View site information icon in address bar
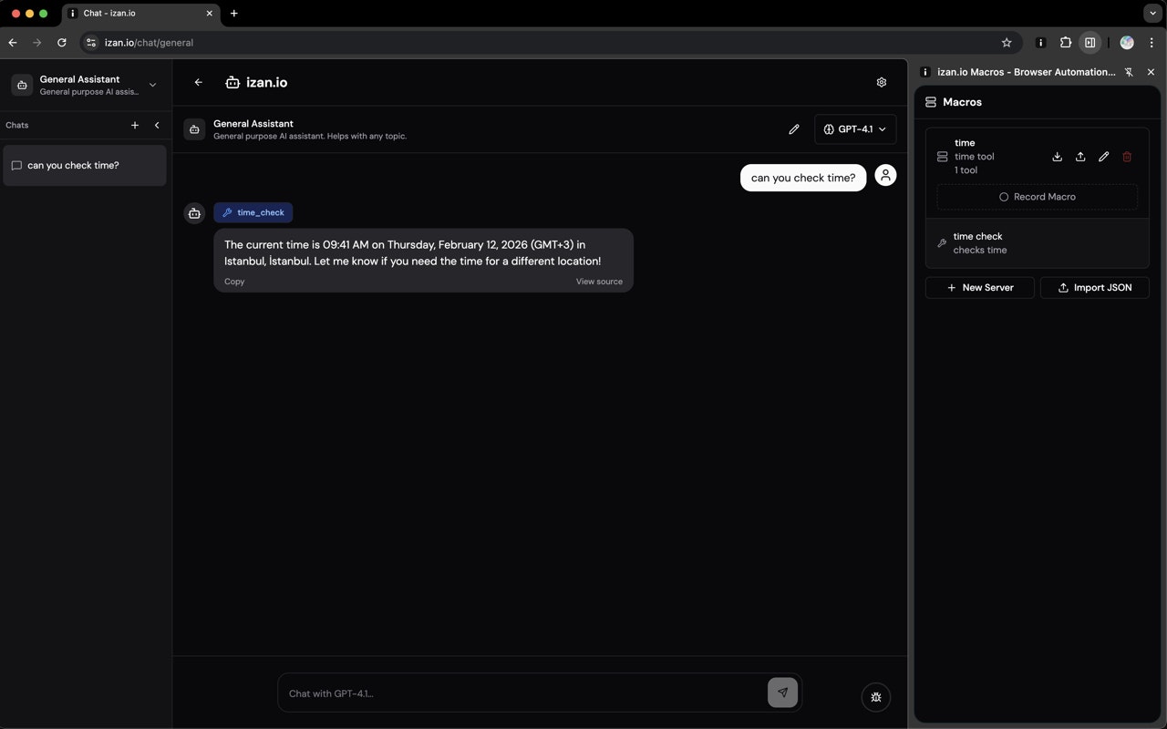 pyautogui.click(x=90, y=43)
